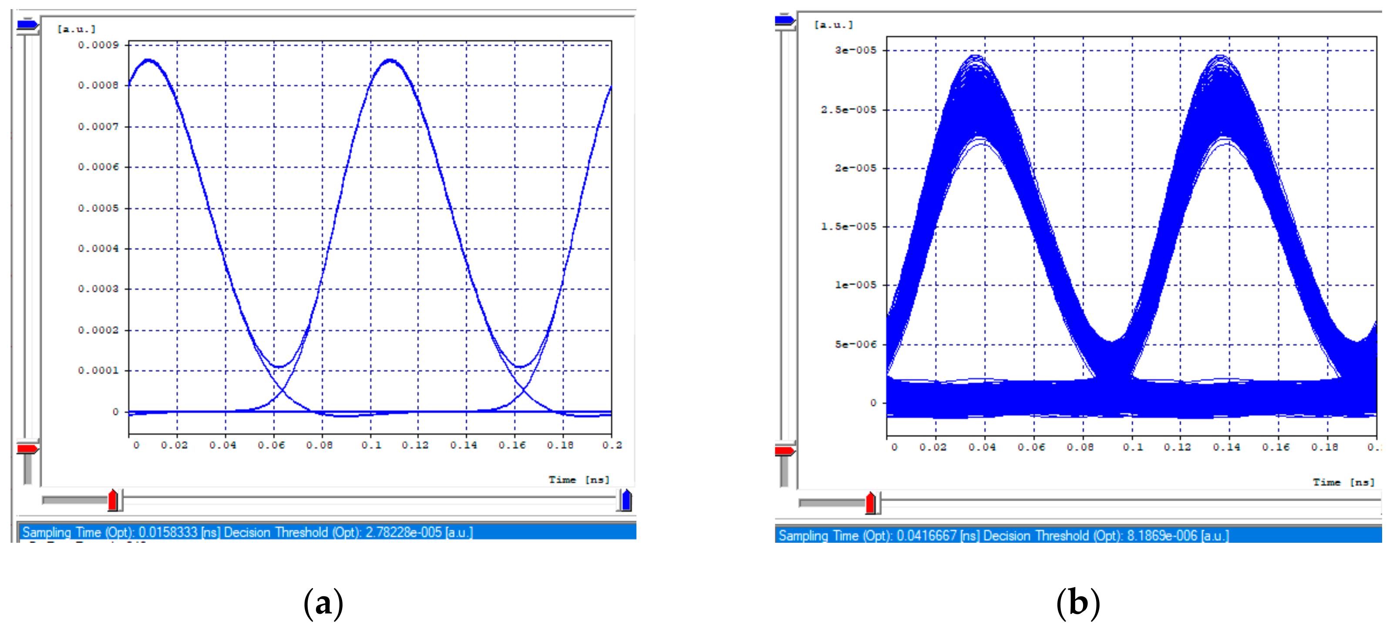Click the 0.0009 y-axis tick in left plot
1393x628 pixels.
pyautogui.click(x=98, y=45)
